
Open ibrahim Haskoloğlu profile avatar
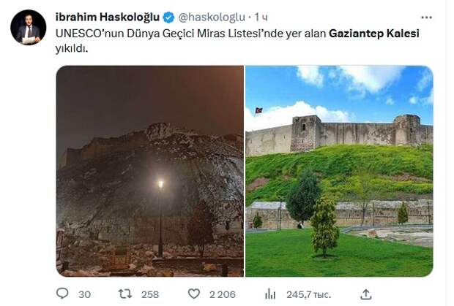29,28
